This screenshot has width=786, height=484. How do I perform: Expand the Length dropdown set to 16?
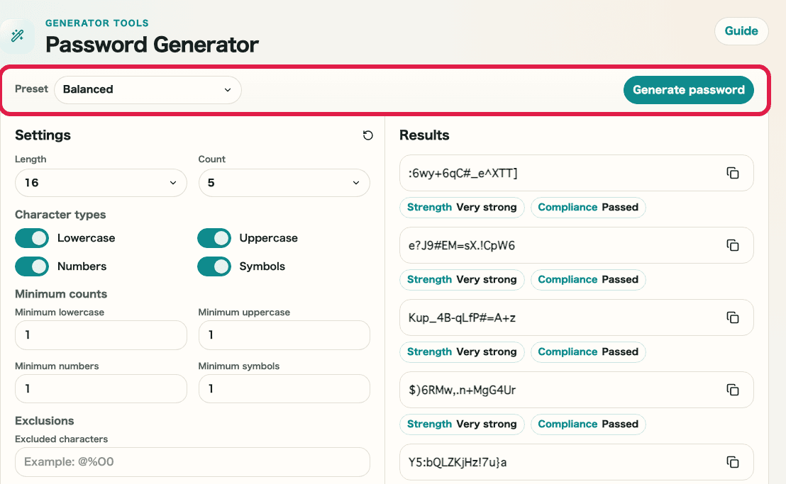coord(101,183)
